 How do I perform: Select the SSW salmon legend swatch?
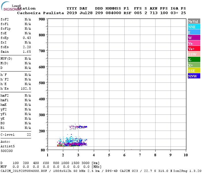(x=194, y=54)
